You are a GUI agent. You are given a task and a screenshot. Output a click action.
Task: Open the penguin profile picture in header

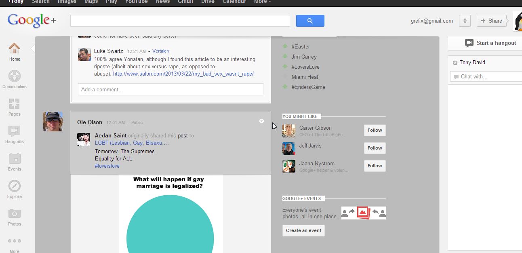tap(518, 21)
